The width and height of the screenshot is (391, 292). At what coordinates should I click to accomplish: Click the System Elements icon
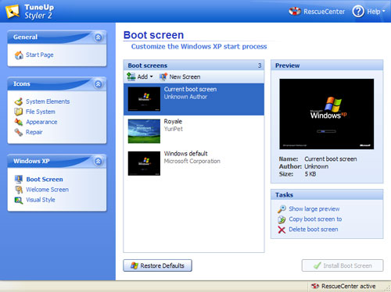[x=19, y=101]
